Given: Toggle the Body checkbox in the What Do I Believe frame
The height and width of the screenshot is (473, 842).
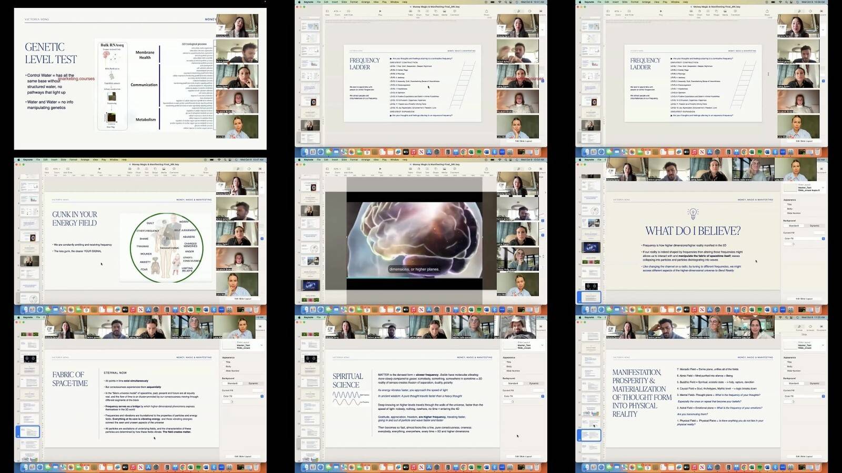Looking at the screenshot, I should point(785,209).
